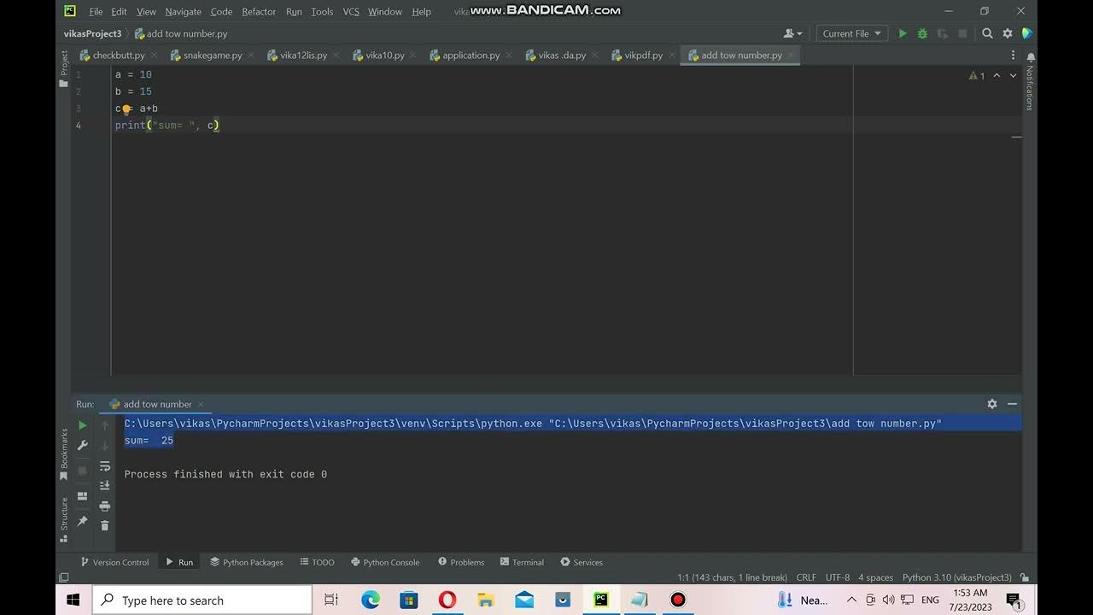This screenshot has width=1093, height=615.
Task: Open File Explorer from the taskbar
Action: coord(486,600)
